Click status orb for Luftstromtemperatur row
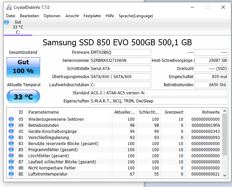Image resolution: width=232 pixels, height=187 pixels. (x=11, y=174)
